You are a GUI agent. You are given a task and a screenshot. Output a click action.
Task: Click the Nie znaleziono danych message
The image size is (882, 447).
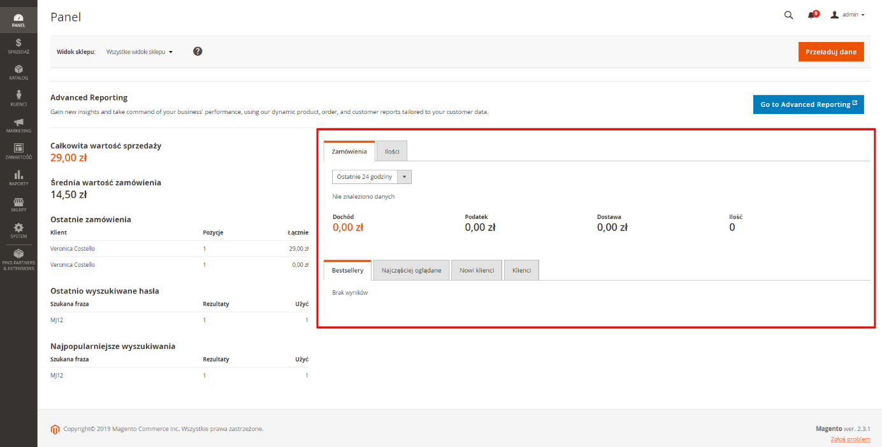[363, 197]
